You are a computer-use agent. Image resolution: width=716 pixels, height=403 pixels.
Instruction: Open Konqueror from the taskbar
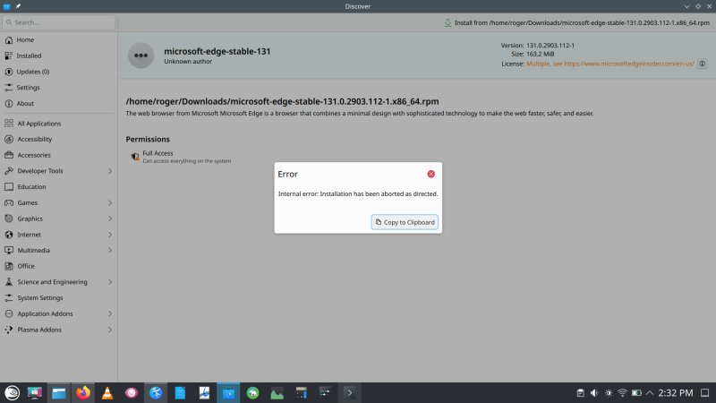[x=156, y=393]
